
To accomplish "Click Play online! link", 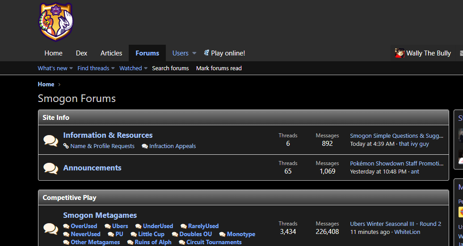I will click(x=228, y=53).
